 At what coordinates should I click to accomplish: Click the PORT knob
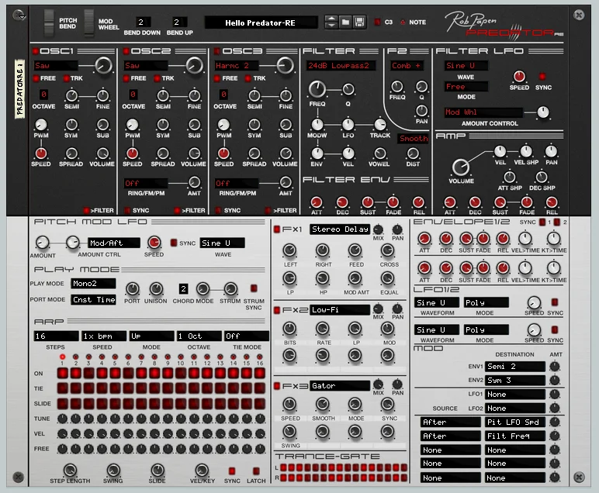(132, 289)
